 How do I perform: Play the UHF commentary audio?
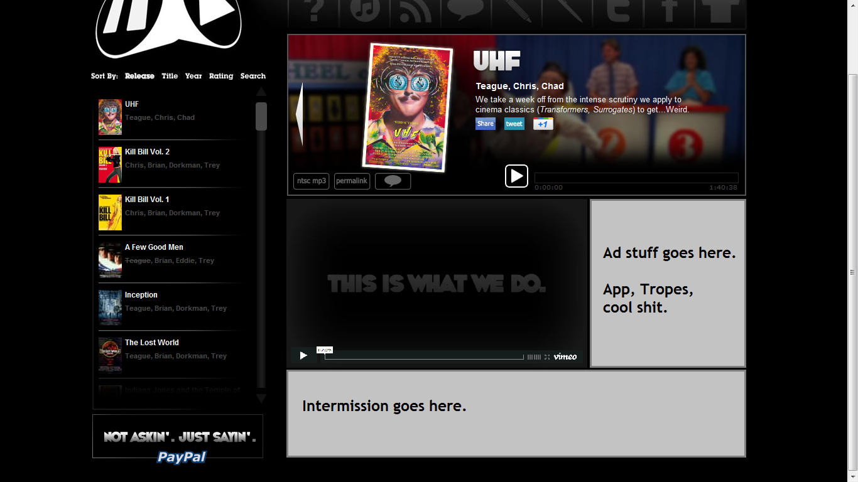[x=516, y=176]
